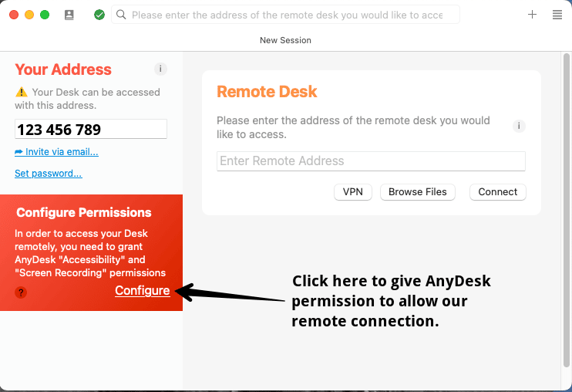The width and height of the screenshot is (572, 392).
Task: Select the 123 456 789 address field
Action: coord(91,129)
